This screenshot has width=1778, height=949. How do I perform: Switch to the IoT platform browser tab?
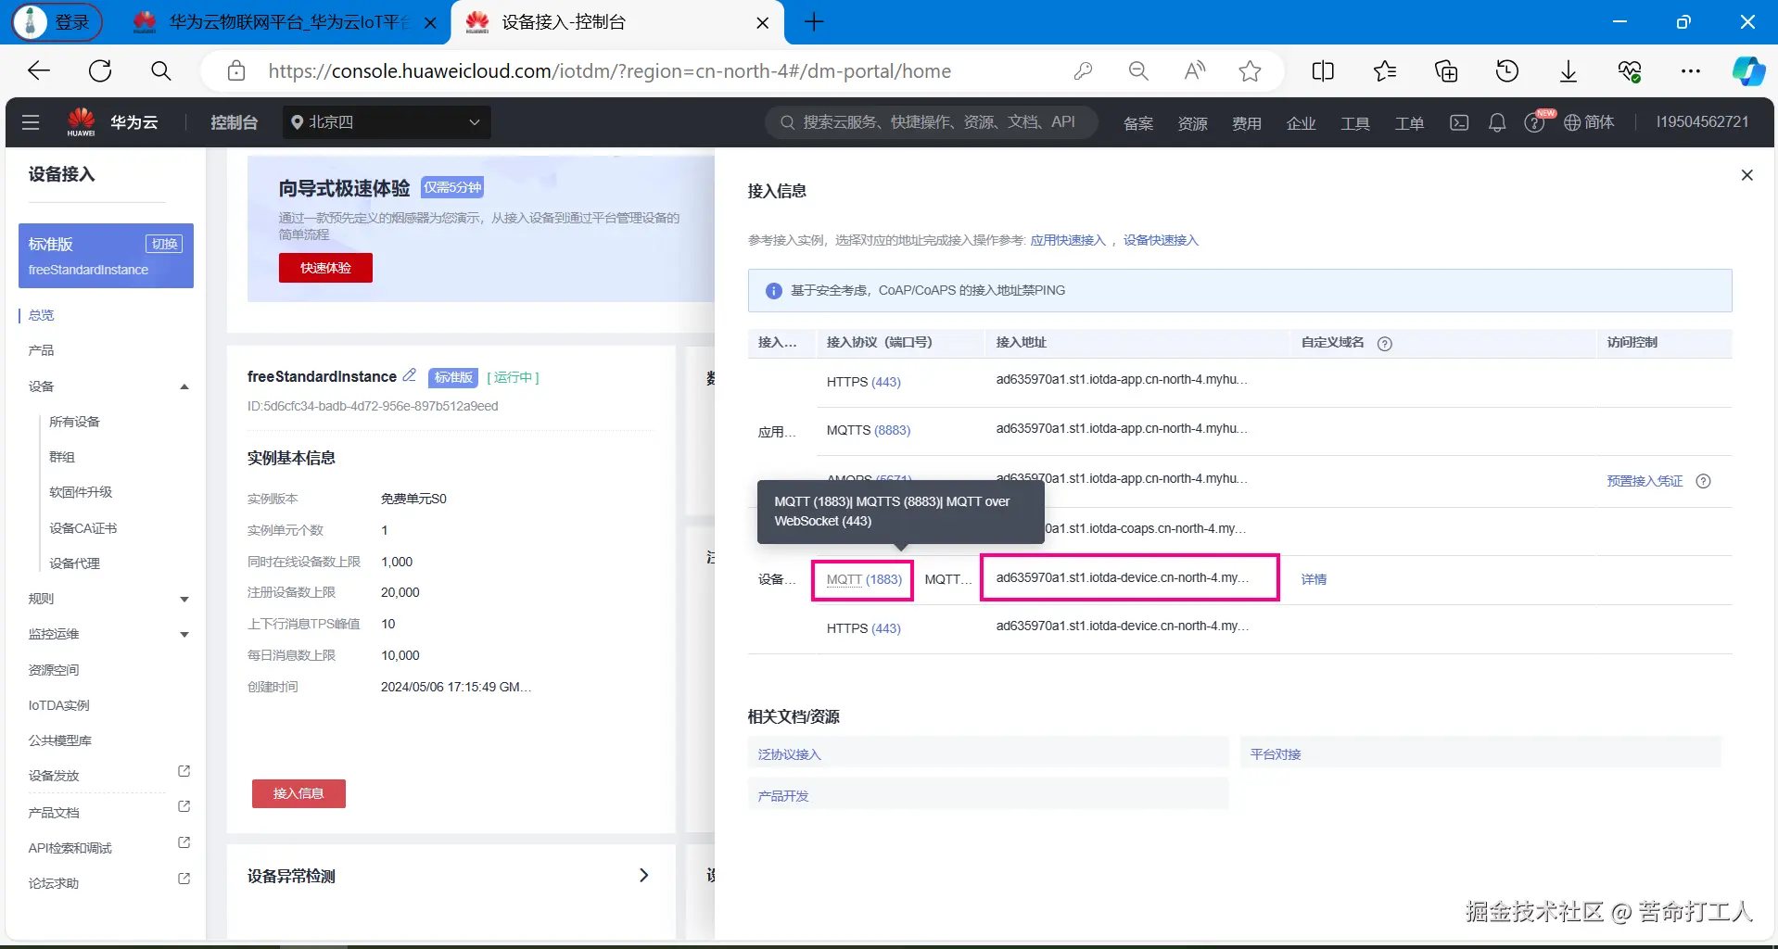click(x=285, y=22)
